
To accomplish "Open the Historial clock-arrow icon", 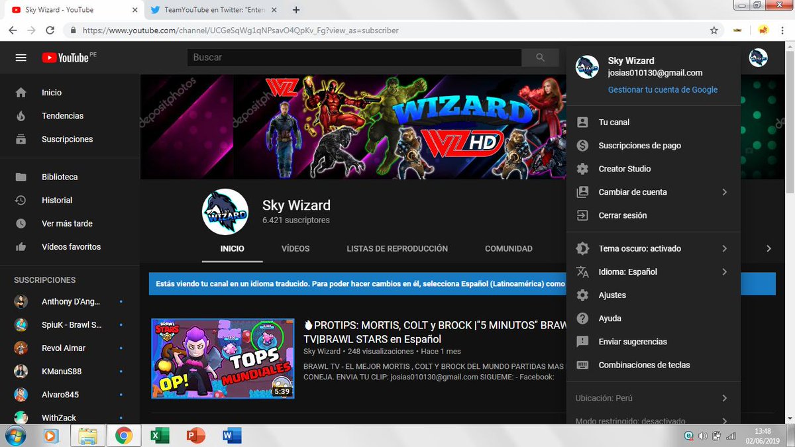I will pos(21,200).
